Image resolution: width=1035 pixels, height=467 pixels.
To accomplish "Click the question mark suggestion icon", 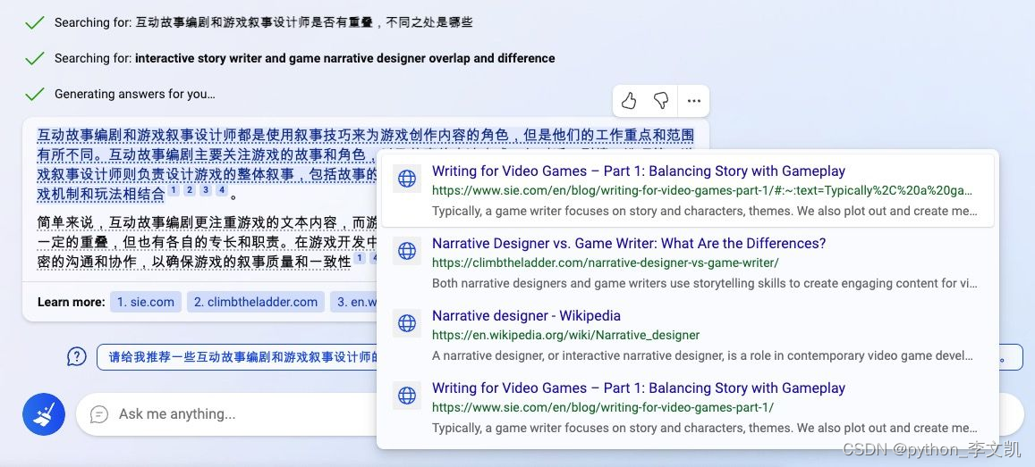I will pos(77,357).
